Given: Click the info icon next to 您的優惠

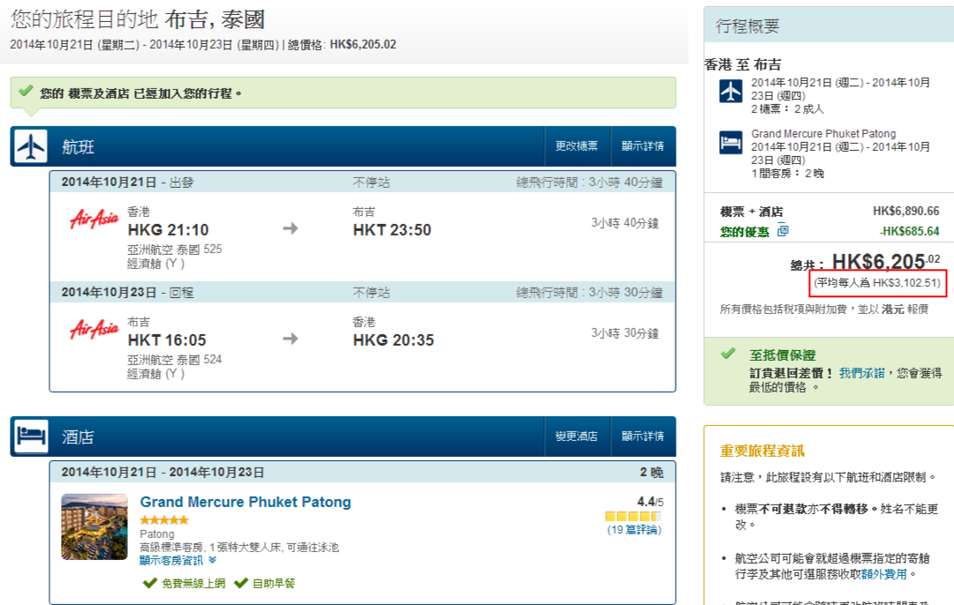Looking at the screenshot, I should point(783,231).
